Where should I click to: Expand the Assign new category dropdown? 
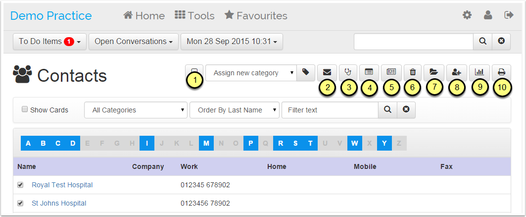(251, 73)
